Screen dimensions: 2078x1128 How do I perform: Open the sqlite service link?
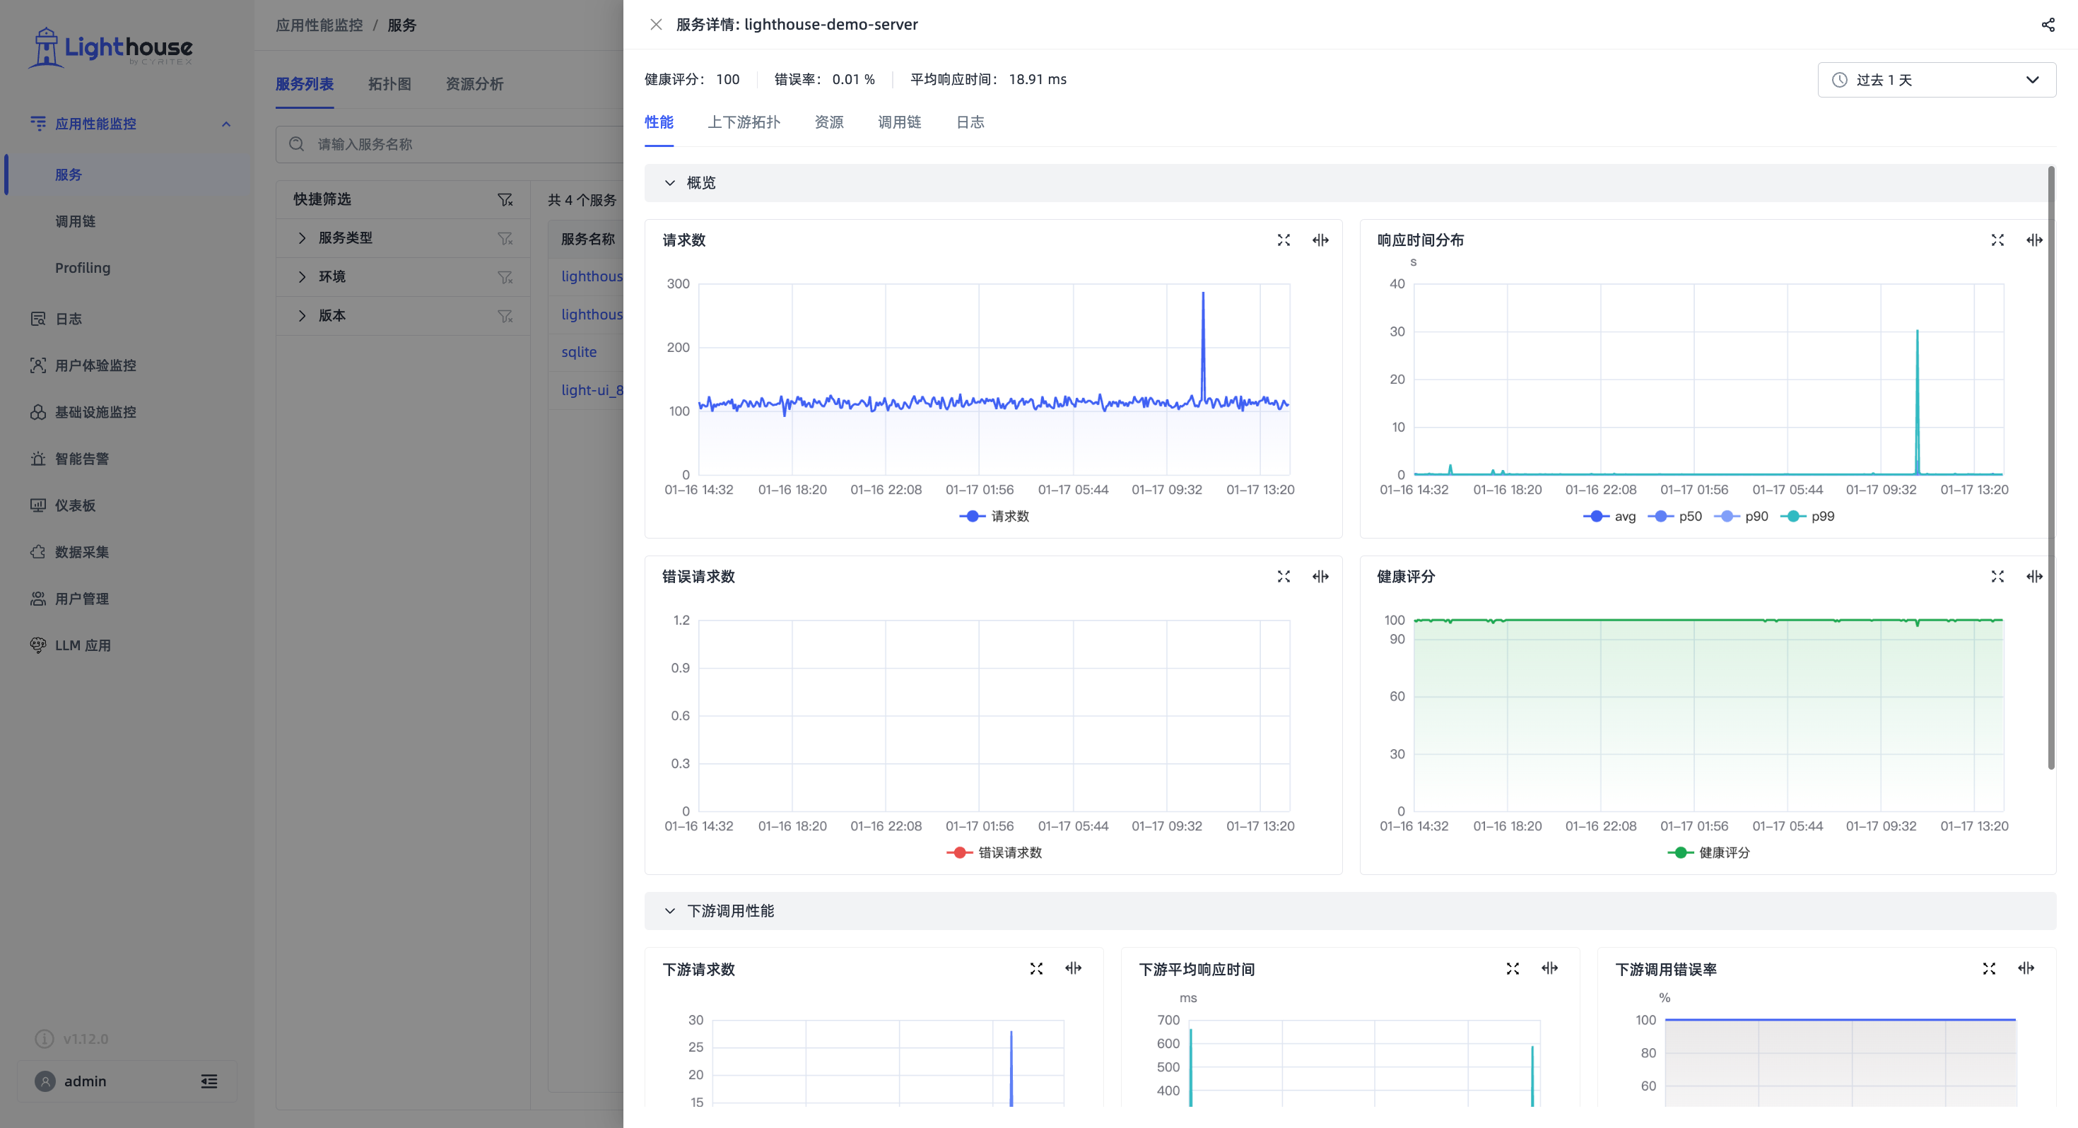click(579, 352)
